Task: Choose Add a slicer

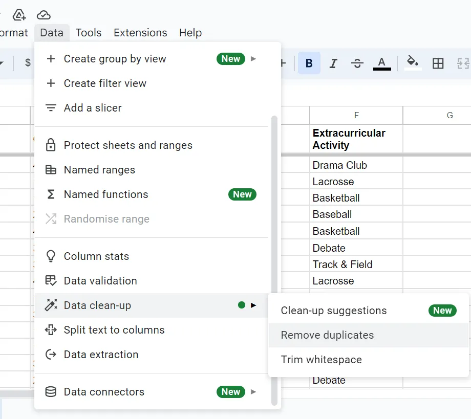Action: point(152,108)
